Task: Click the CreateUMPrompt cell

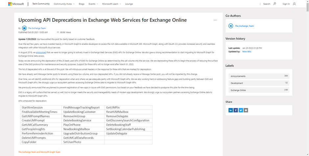Action: point(41,120)
